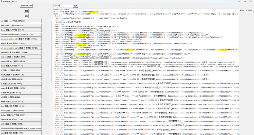Image resolution: width=254 pixels, height=135 pixels.
Task: Focus the search field containing linux.do
Action: coord(63,5)
